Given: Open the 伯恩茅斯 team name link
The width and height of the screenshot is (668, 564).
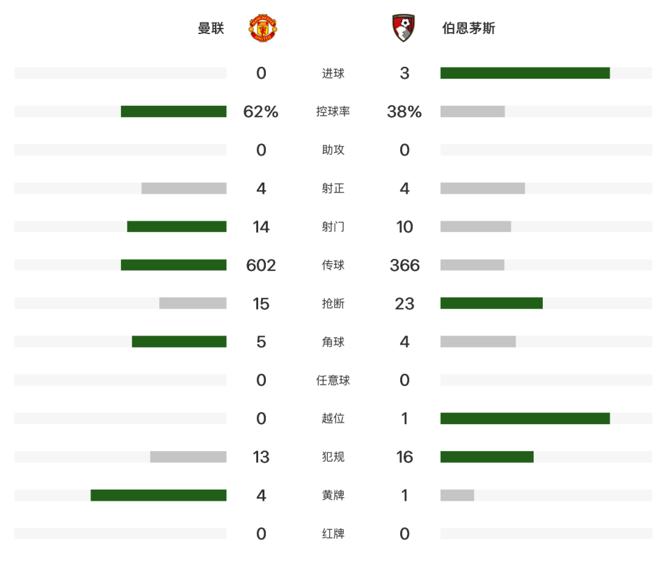Looking at the screenshot, I should coord(468,28).
